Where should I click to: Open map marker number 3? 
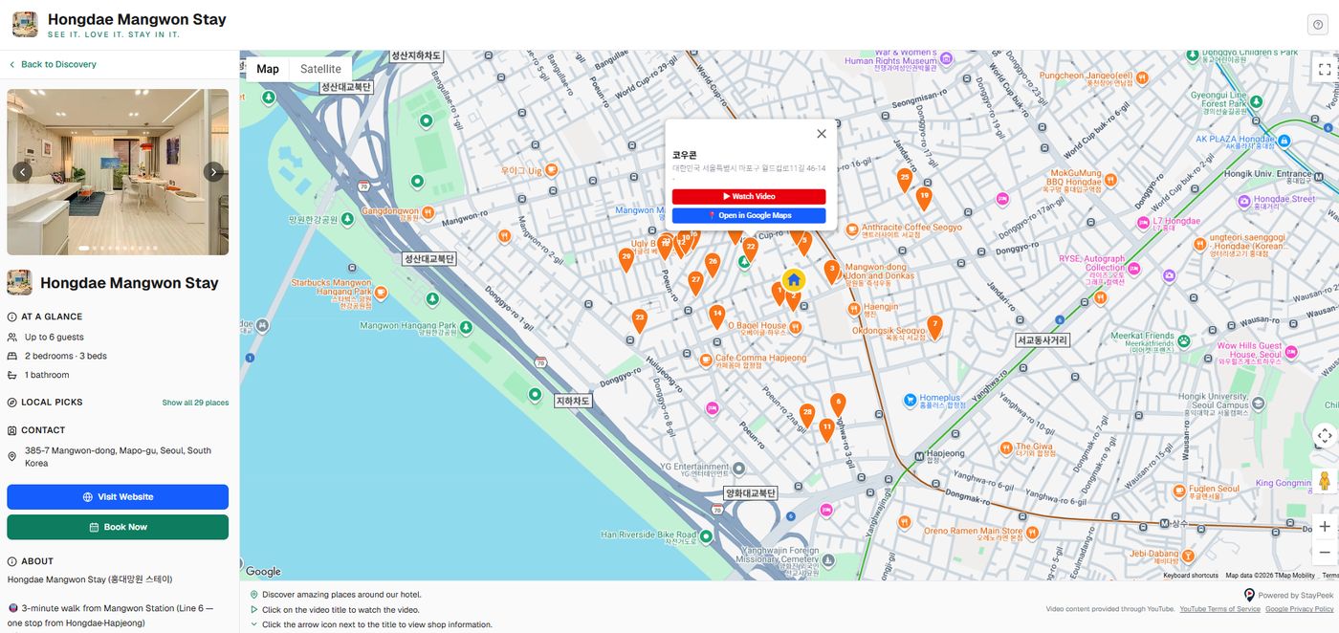click(x=832, y=272)
